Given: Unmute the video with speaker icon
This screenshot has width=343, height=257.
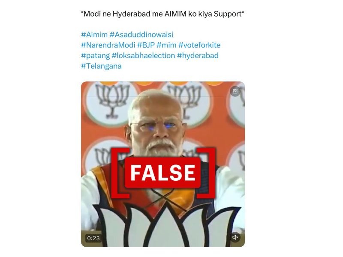Looking at the screenshot, I should (235, 237).
